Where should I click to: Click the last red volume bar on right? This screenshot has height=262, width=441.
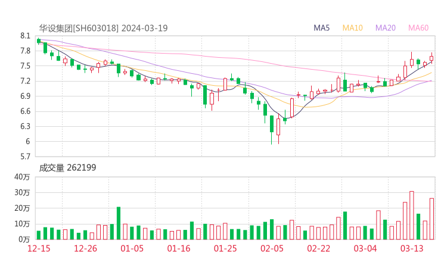pyautogui.click(x=431, y=219)
